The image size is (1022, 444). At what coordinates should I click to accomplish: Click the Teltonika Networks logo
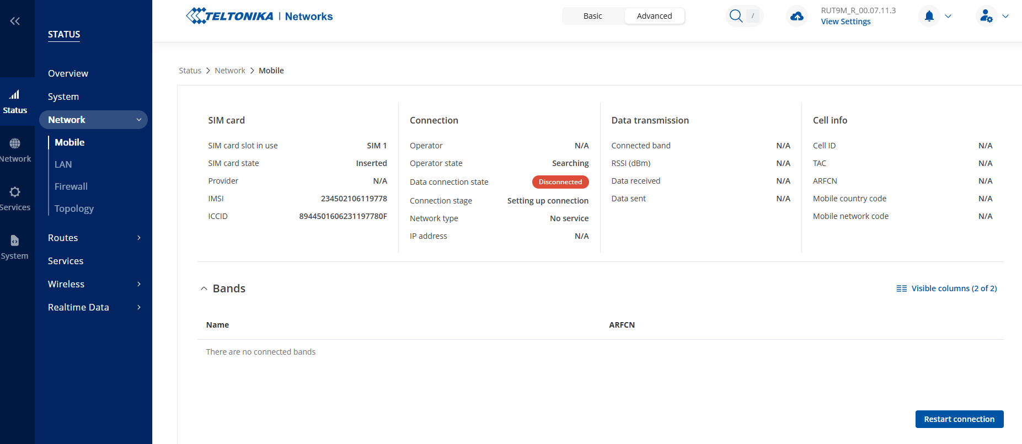point(259,16)
